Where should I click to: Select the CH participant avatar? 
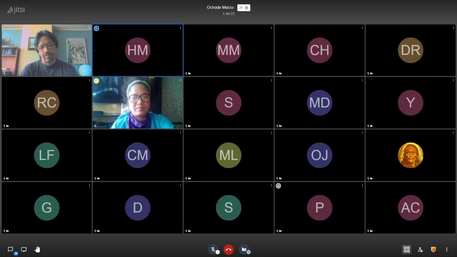(x=319, y=50)
